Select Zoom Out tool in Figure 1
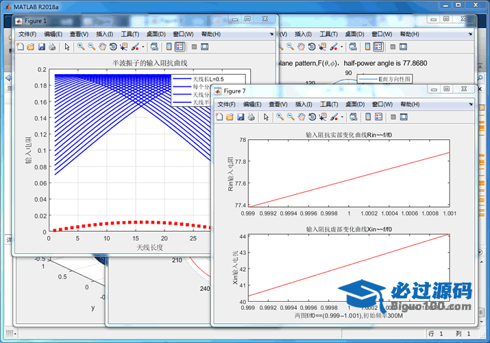This screenshot has height=343, width=490. [x=92, y=47]
